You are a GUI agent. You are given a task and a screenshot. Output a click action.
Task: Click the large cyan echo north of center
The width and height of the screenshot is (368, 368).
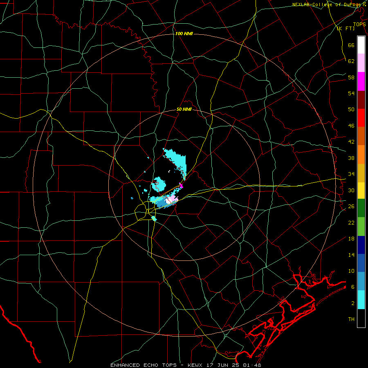click(x=177, y=162)
